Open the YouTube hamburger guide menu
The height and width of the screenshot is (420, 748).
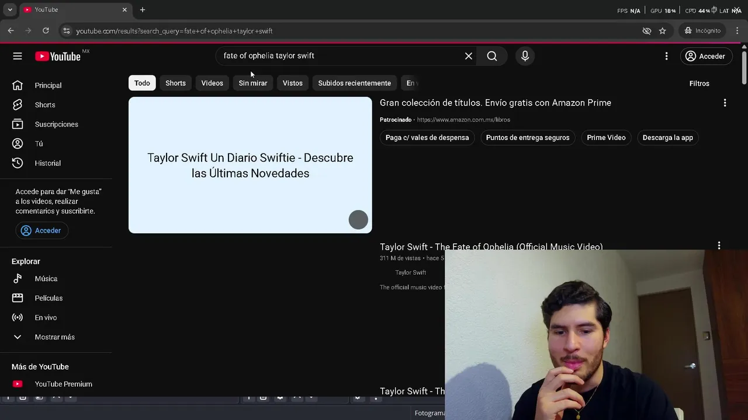click(18, 56)
